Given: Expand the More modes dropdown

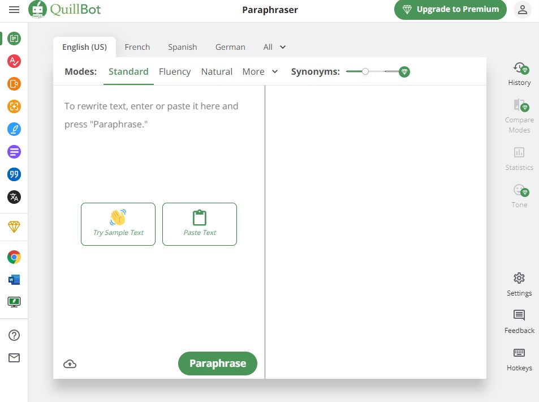Looking at the screenshot, I should [260, 71].
